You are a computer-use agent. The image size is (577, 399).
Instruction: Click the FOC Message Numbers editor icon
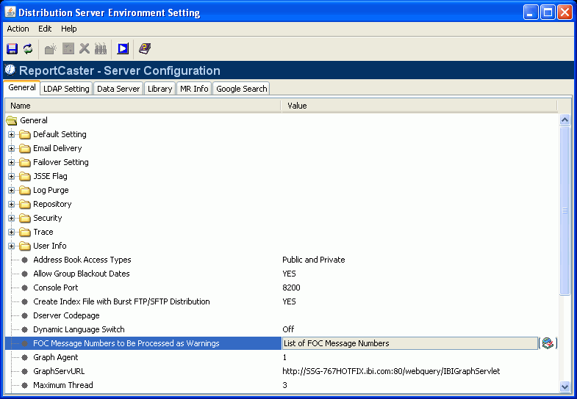tap(548, 343)
